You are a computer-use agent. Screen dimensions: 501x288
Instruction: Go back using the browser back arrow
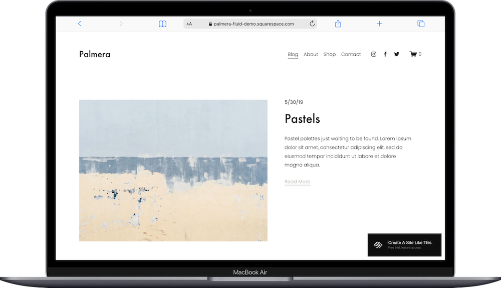[x=80, y=24]
